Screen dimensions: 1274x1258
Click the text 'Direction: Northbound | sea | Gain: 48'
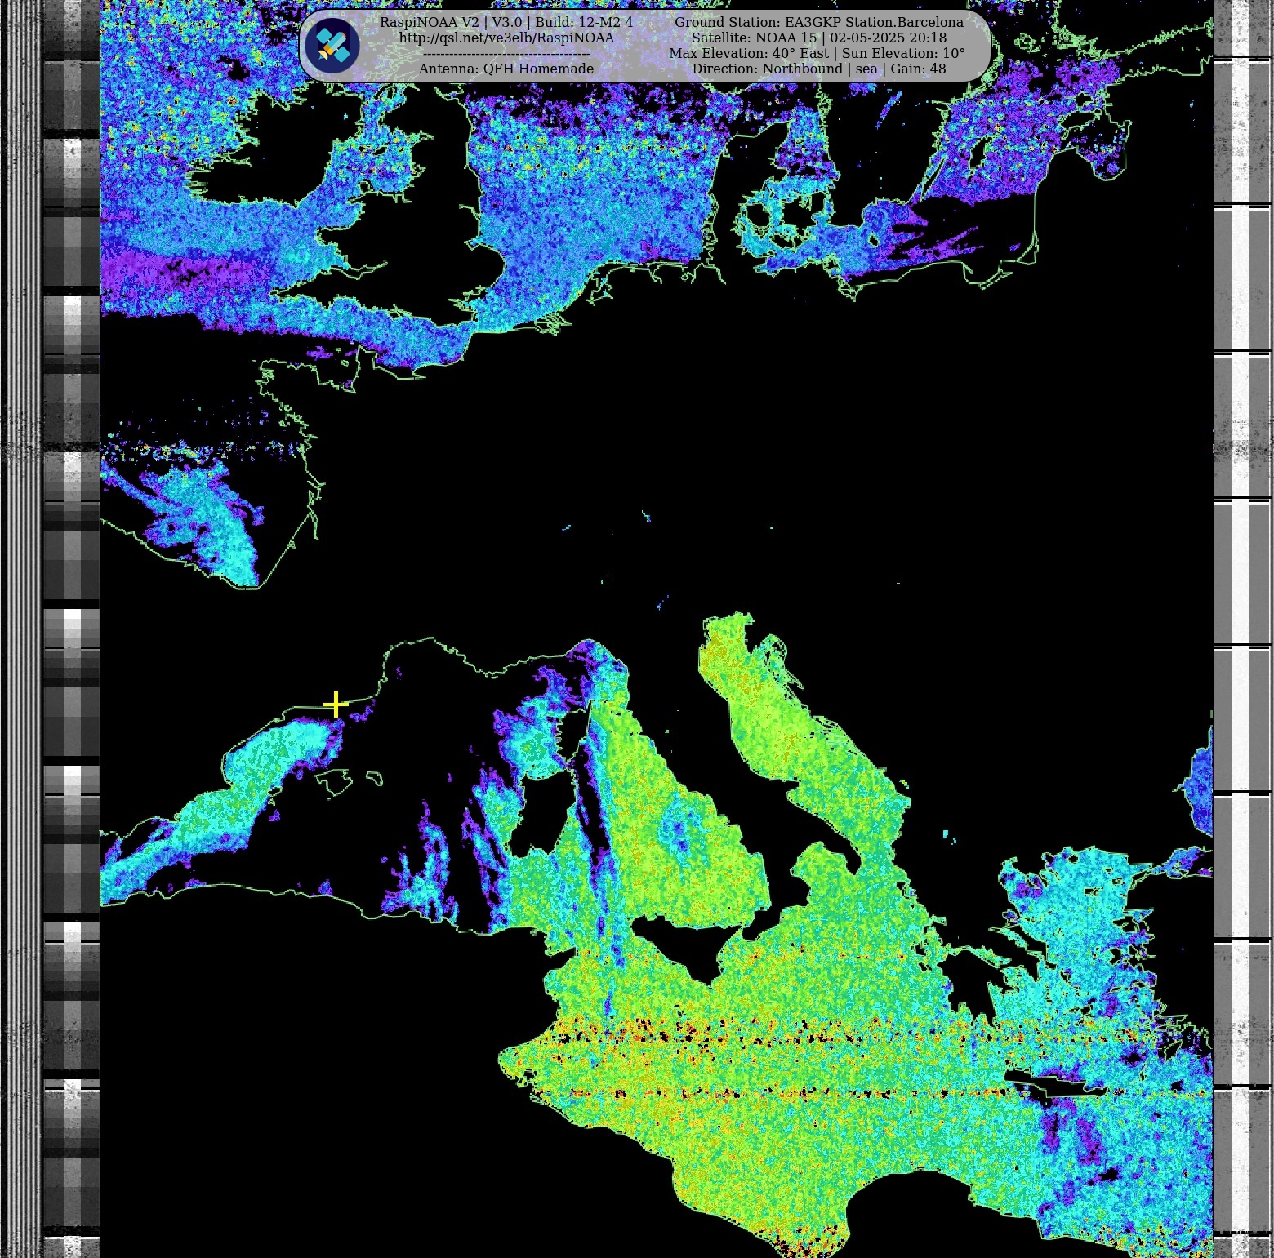coord(819,69)
